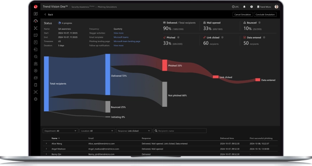Viewport: 312px width, 166px height.
Task: Open View more for Stagger activities
Action: pyautogui.click(x=118, y=33)
